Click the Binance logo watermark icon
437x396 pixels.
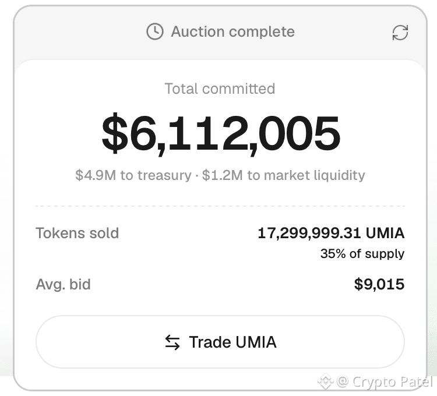click(x=326, y=381)
